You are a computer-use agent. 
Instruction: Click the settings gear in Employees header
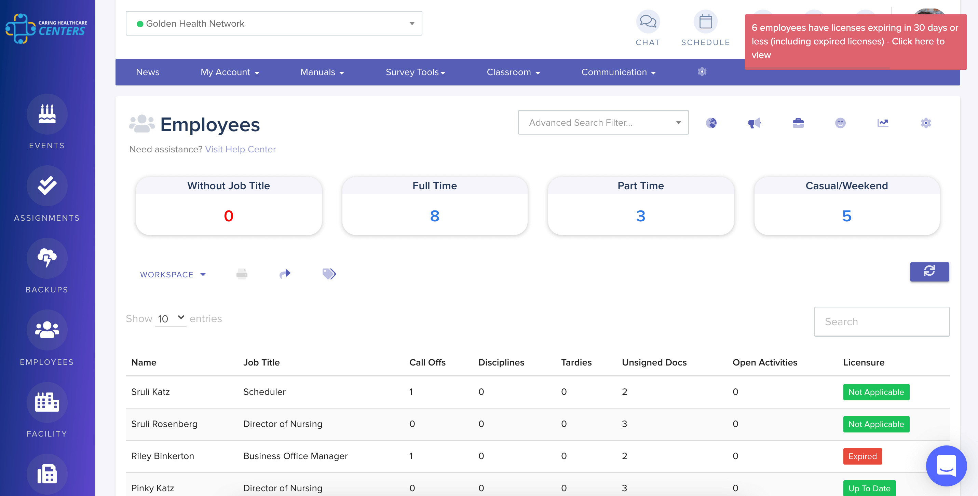click(x=926, y=123)
